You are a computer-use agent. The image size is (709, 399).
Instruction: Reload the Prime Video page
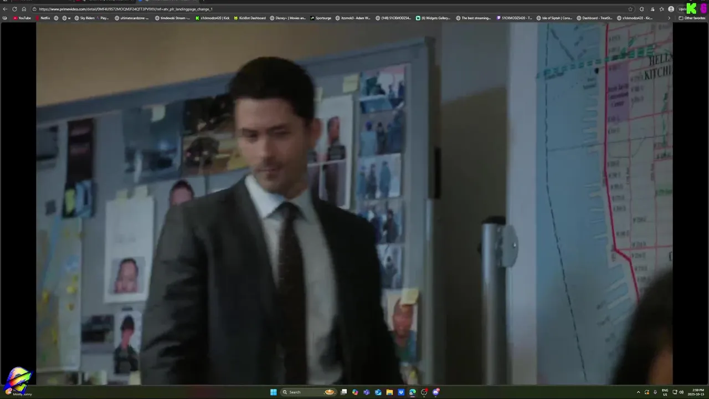(14, 9)
